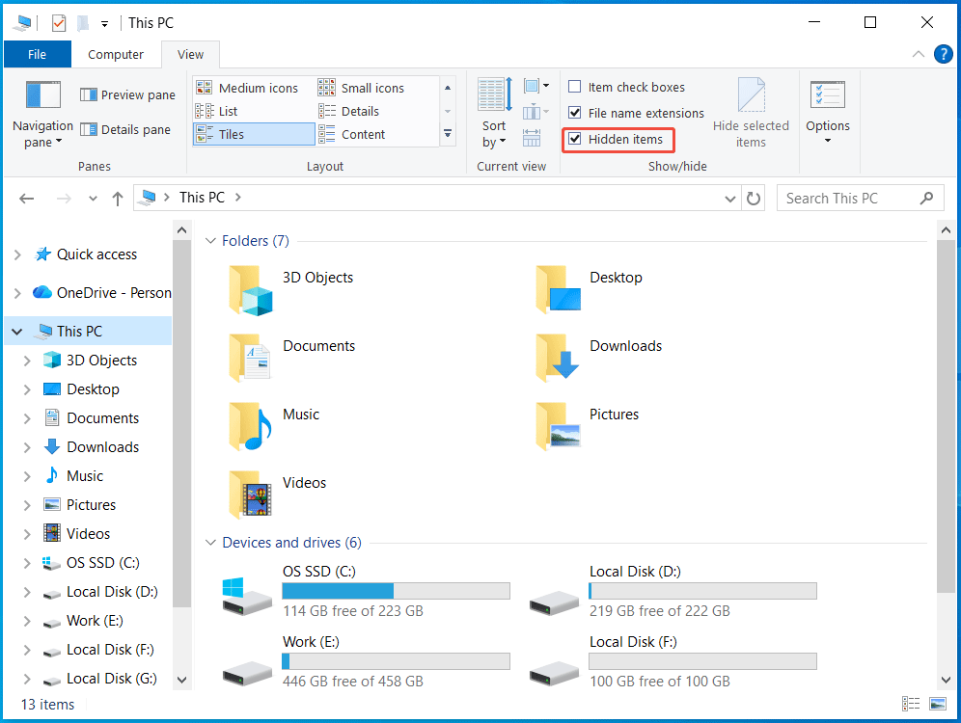
Task: Uncheck the Hidden items checkbox
Action: 575,139
